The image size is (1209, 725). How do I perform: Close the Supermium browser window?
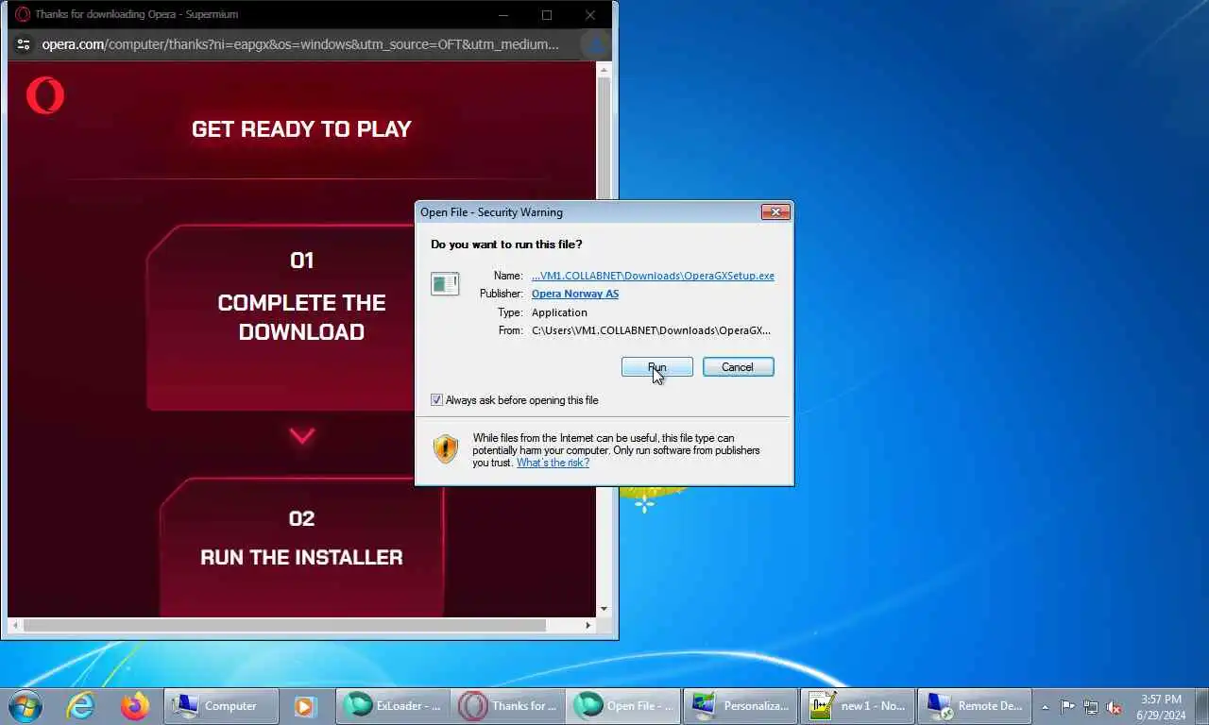(x=590, y=15)
